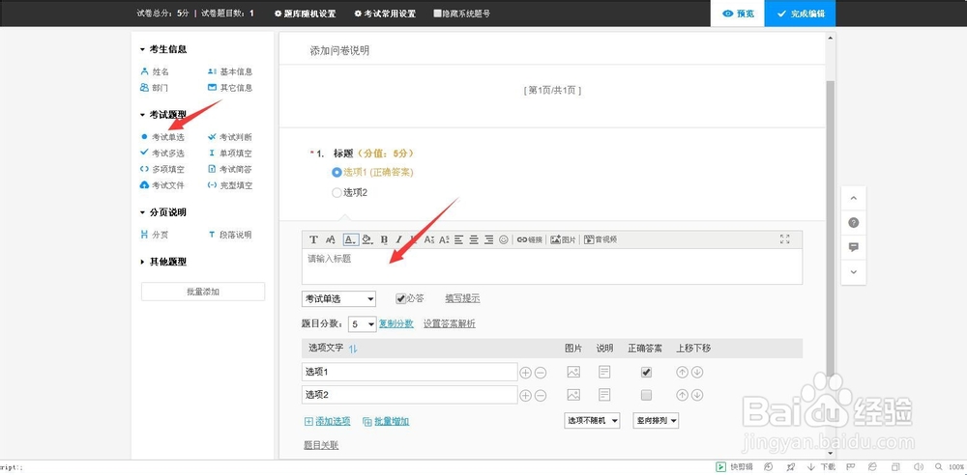Viewport: 967px width, 475px height.
Task: Open 竖向排列 layout dropdown
Action: (x=656, y=421)
